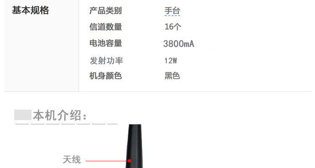Viewport: 315px width, 168px height.
Task: Click the dashed line under 本机介绍
Action: pos(66,124)
